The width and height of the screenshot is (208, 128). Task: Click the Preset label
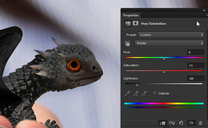tap(131, 35)
